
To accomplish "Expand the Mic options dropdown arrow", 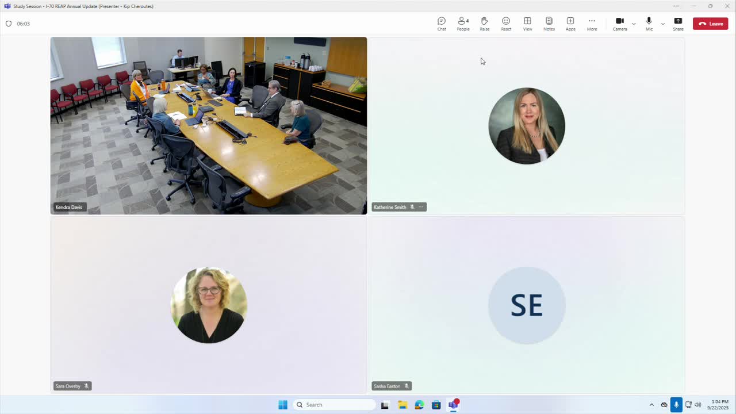I will coord(662,24).
